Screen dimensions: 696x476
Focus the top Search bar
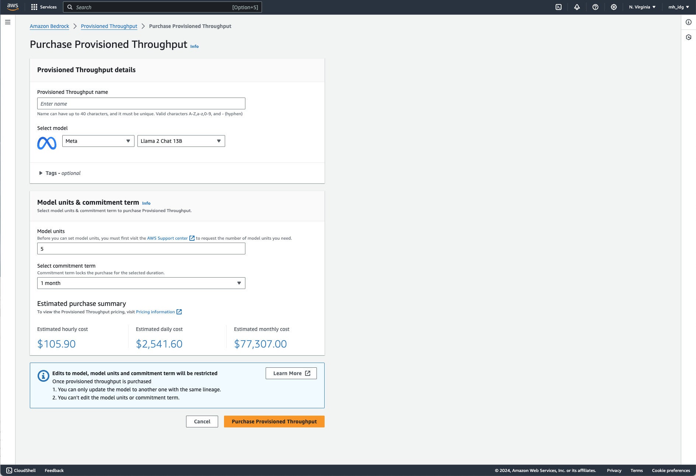pos(162,7)
